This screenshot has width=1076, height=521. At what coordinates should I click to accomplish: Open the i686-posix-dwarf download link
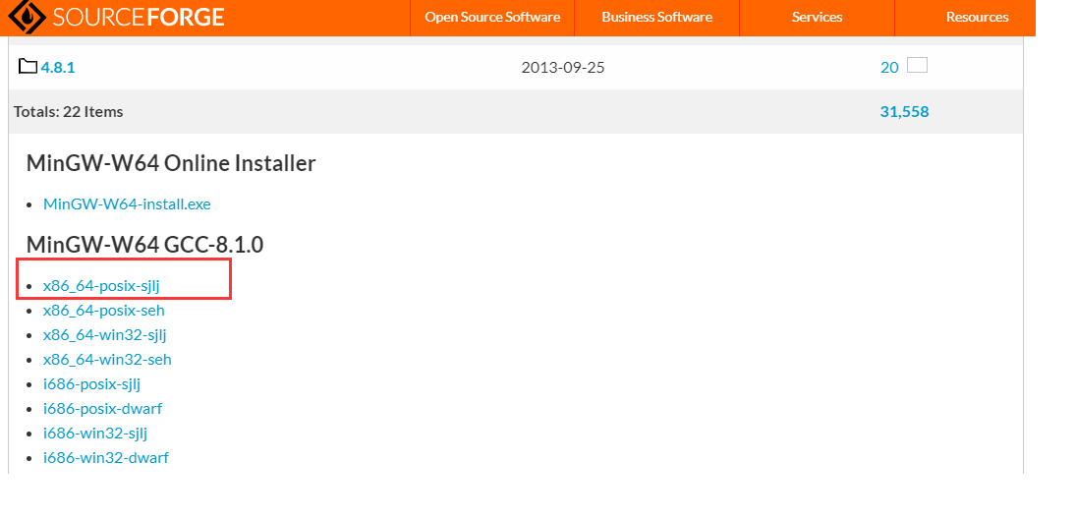pos(103,408)
